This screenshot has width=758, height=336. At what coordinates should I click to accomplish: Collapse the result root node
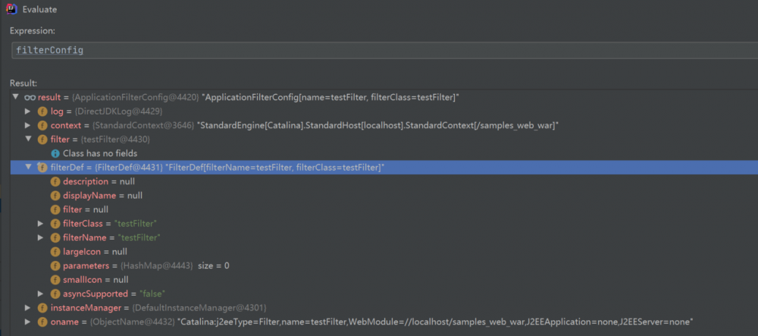(16, 97)
